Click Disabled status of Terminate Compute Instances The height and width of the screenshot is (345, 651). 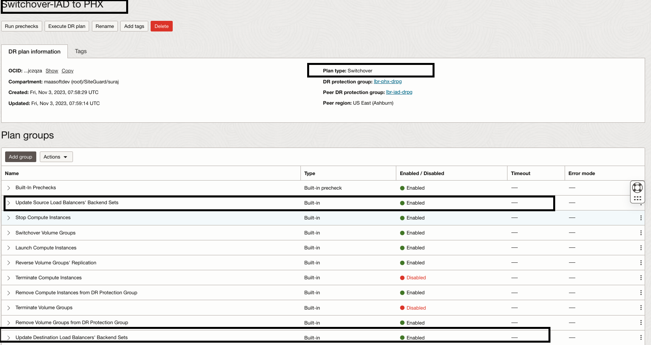point(413,278)
